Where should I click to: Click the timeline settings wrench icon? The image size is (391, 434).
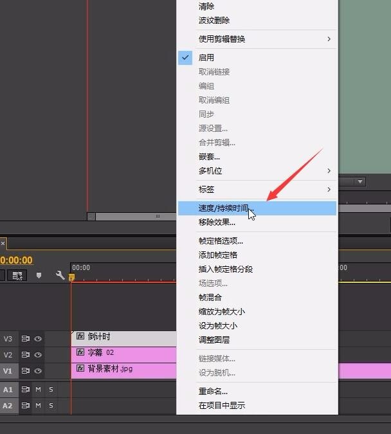pyautogui.click(x=60, y=275)
